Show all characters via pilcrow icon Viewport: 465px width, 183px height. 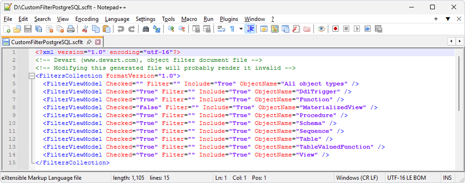click(232, 29)
